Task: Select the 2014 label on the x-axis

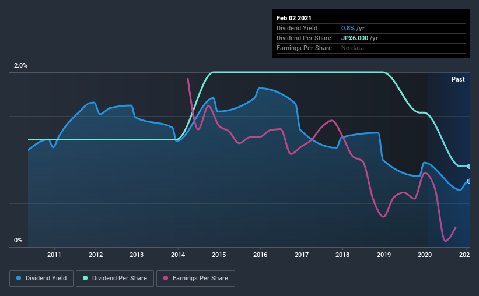Action: tap(178, 255)
